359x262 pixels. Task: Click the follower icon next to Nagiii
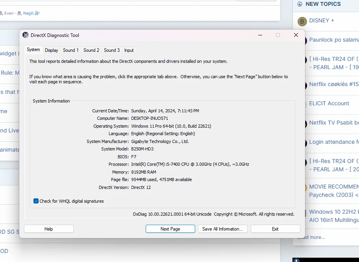click(37, 13)
